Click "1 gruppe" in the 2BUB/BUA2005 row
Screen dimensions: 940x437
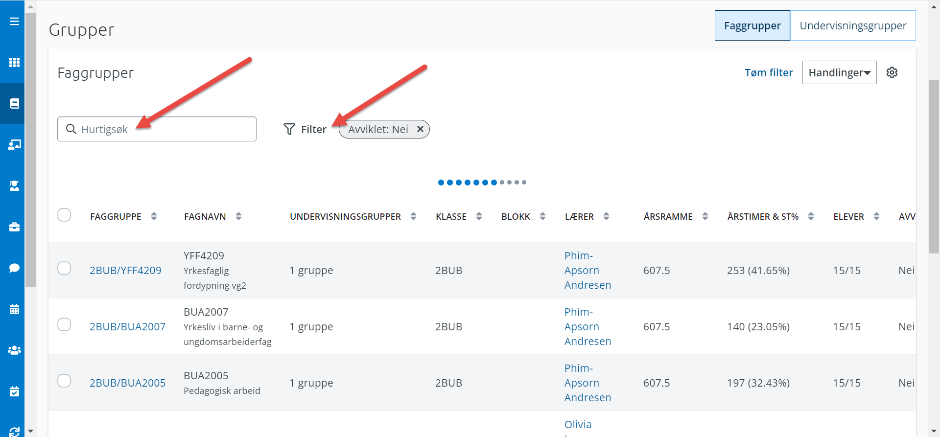coord(311,383)
